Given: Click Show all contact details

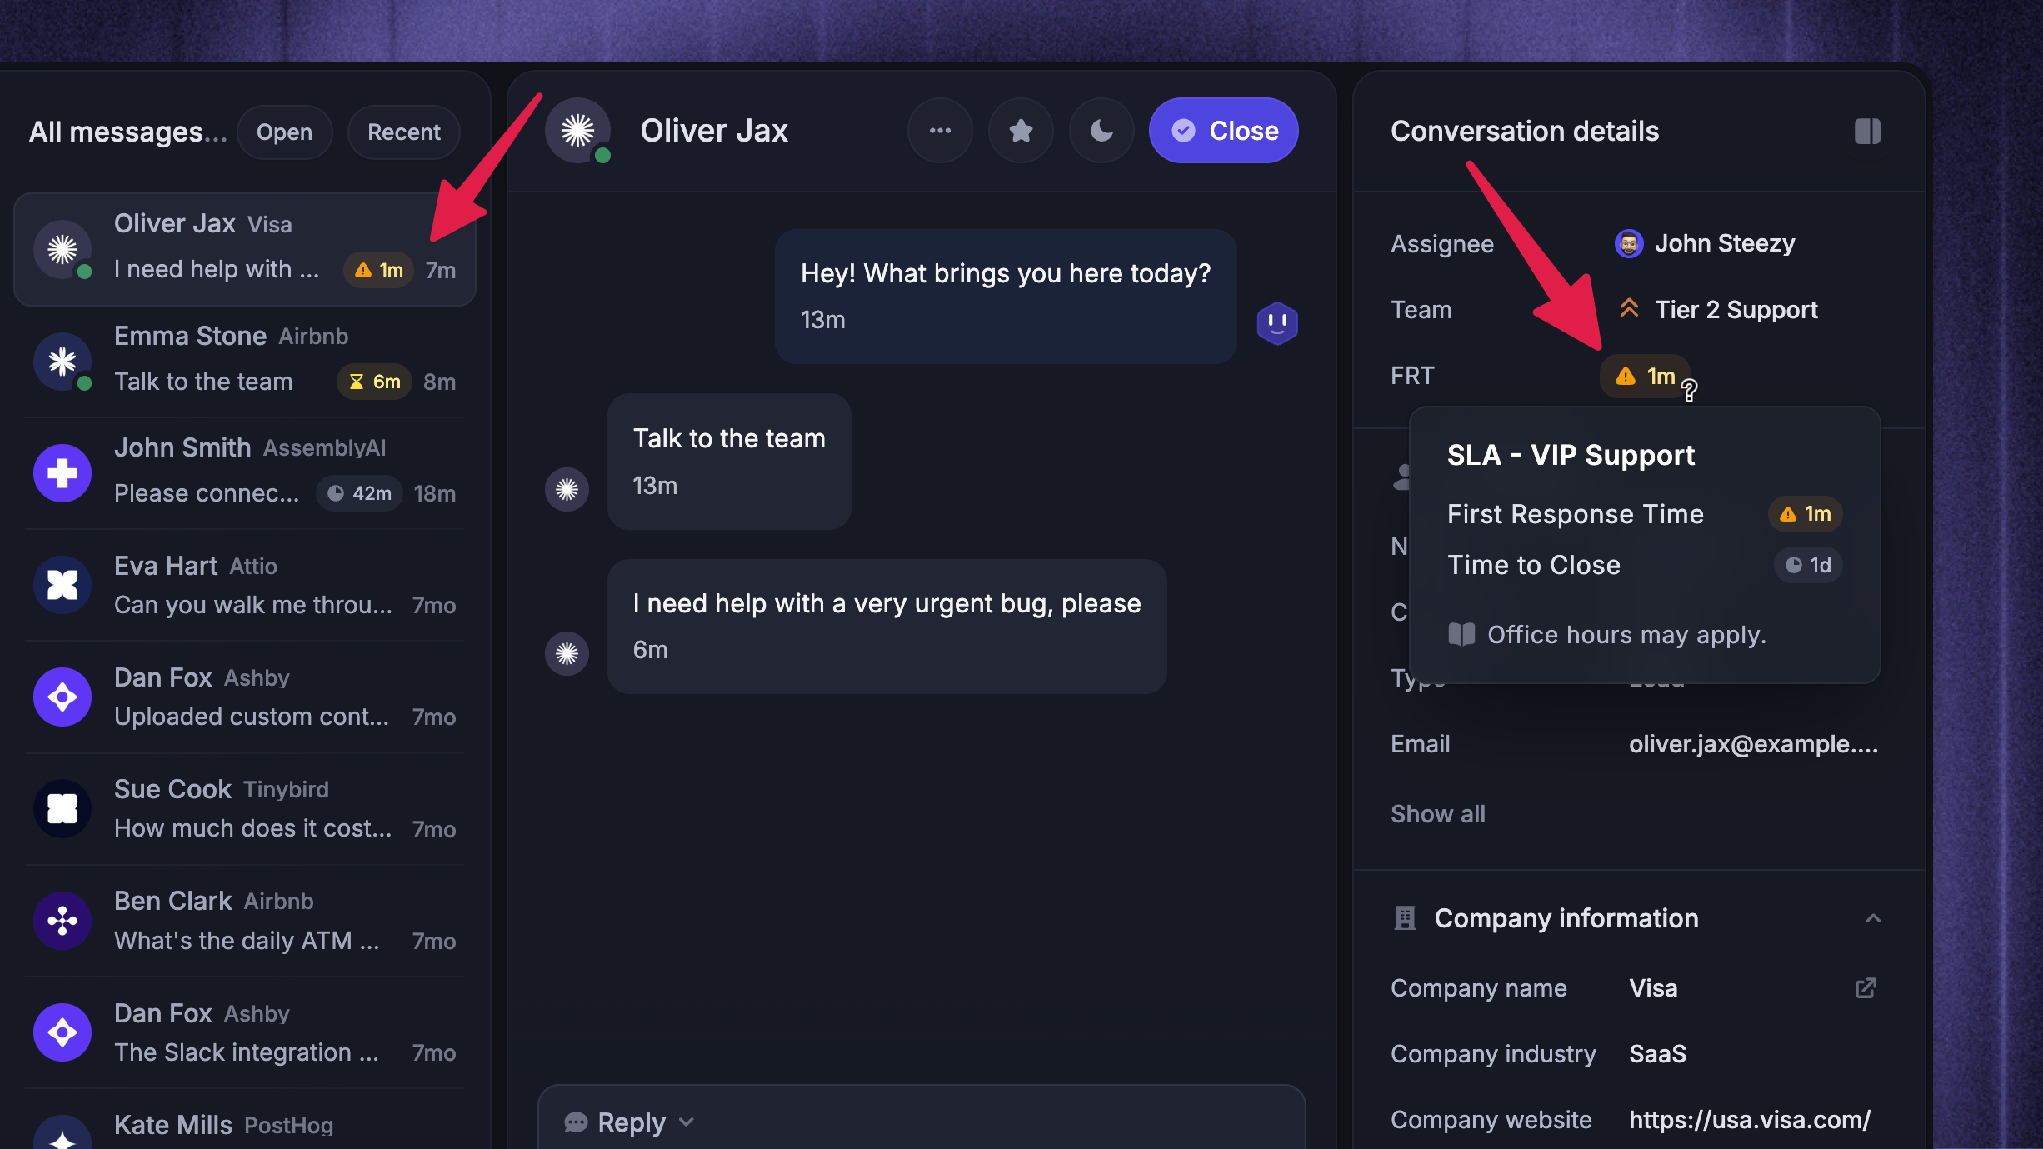Looking at the screenshot, I should point(1437,814).
